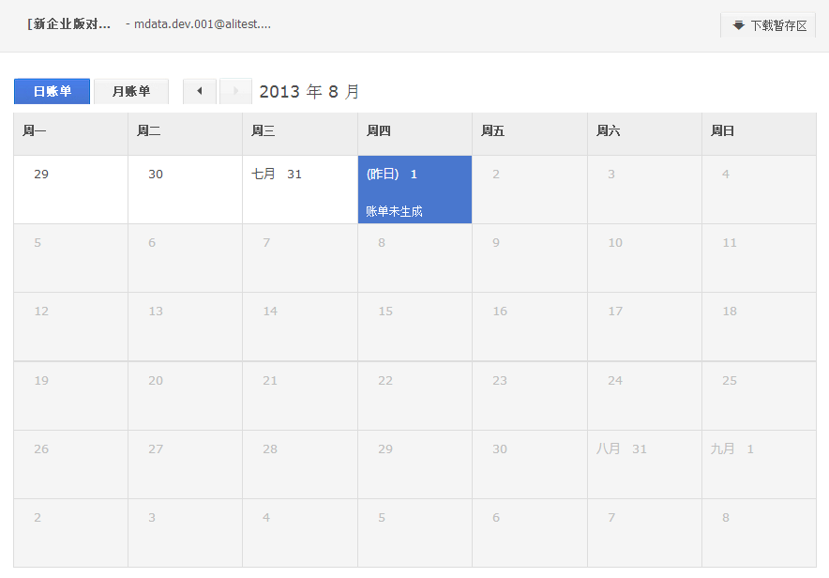Click the 2013 年 8 月 title
The width and height of the screenshot is (829, 578).
pos(309,92)
